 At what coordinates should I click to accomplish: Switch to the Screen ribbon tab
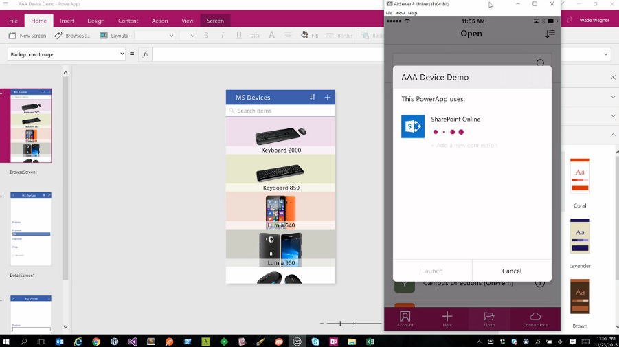pos(215,21)
